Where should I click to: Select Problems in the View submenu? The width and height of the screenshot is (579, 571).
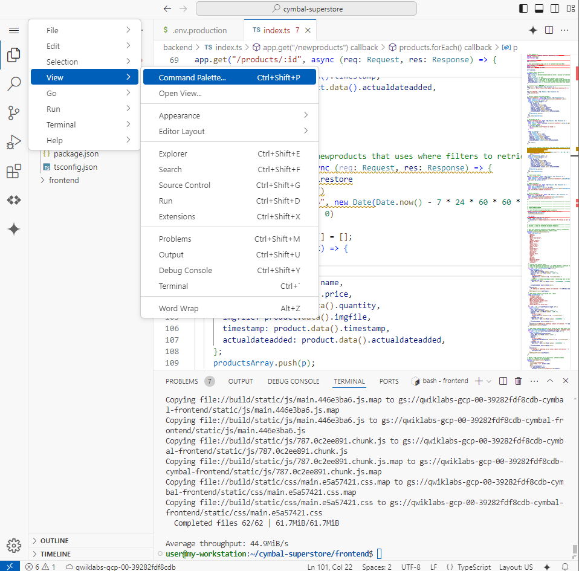click(x=230, y=239)
